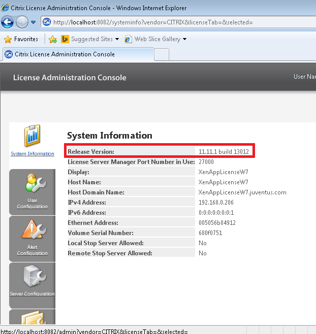Viewport: 316px width, 334px height.
Task: Click the Suggested Sites Bing icon
Action: coord(65,39)
